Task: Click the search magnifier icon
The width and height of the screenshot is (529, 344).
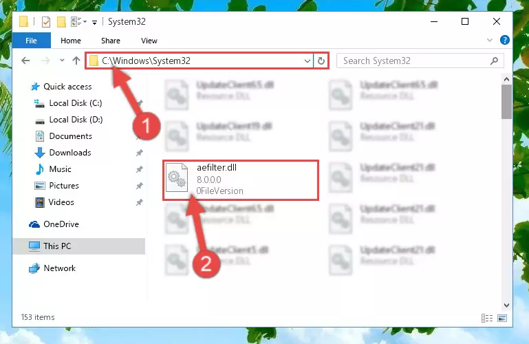Action: point(494,61)
